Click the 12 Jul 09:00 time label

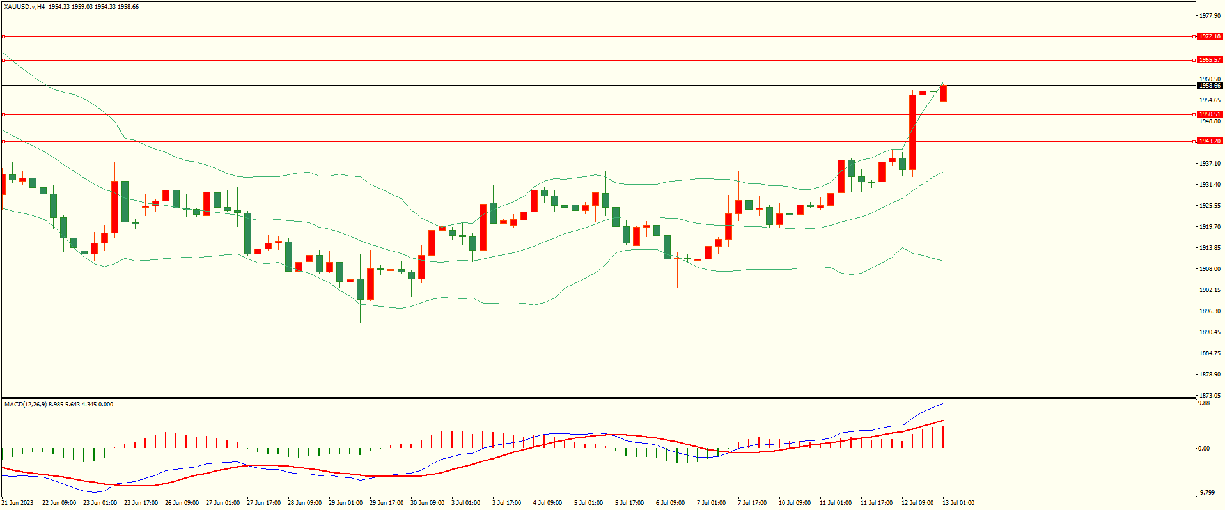[x=917, y=503]
